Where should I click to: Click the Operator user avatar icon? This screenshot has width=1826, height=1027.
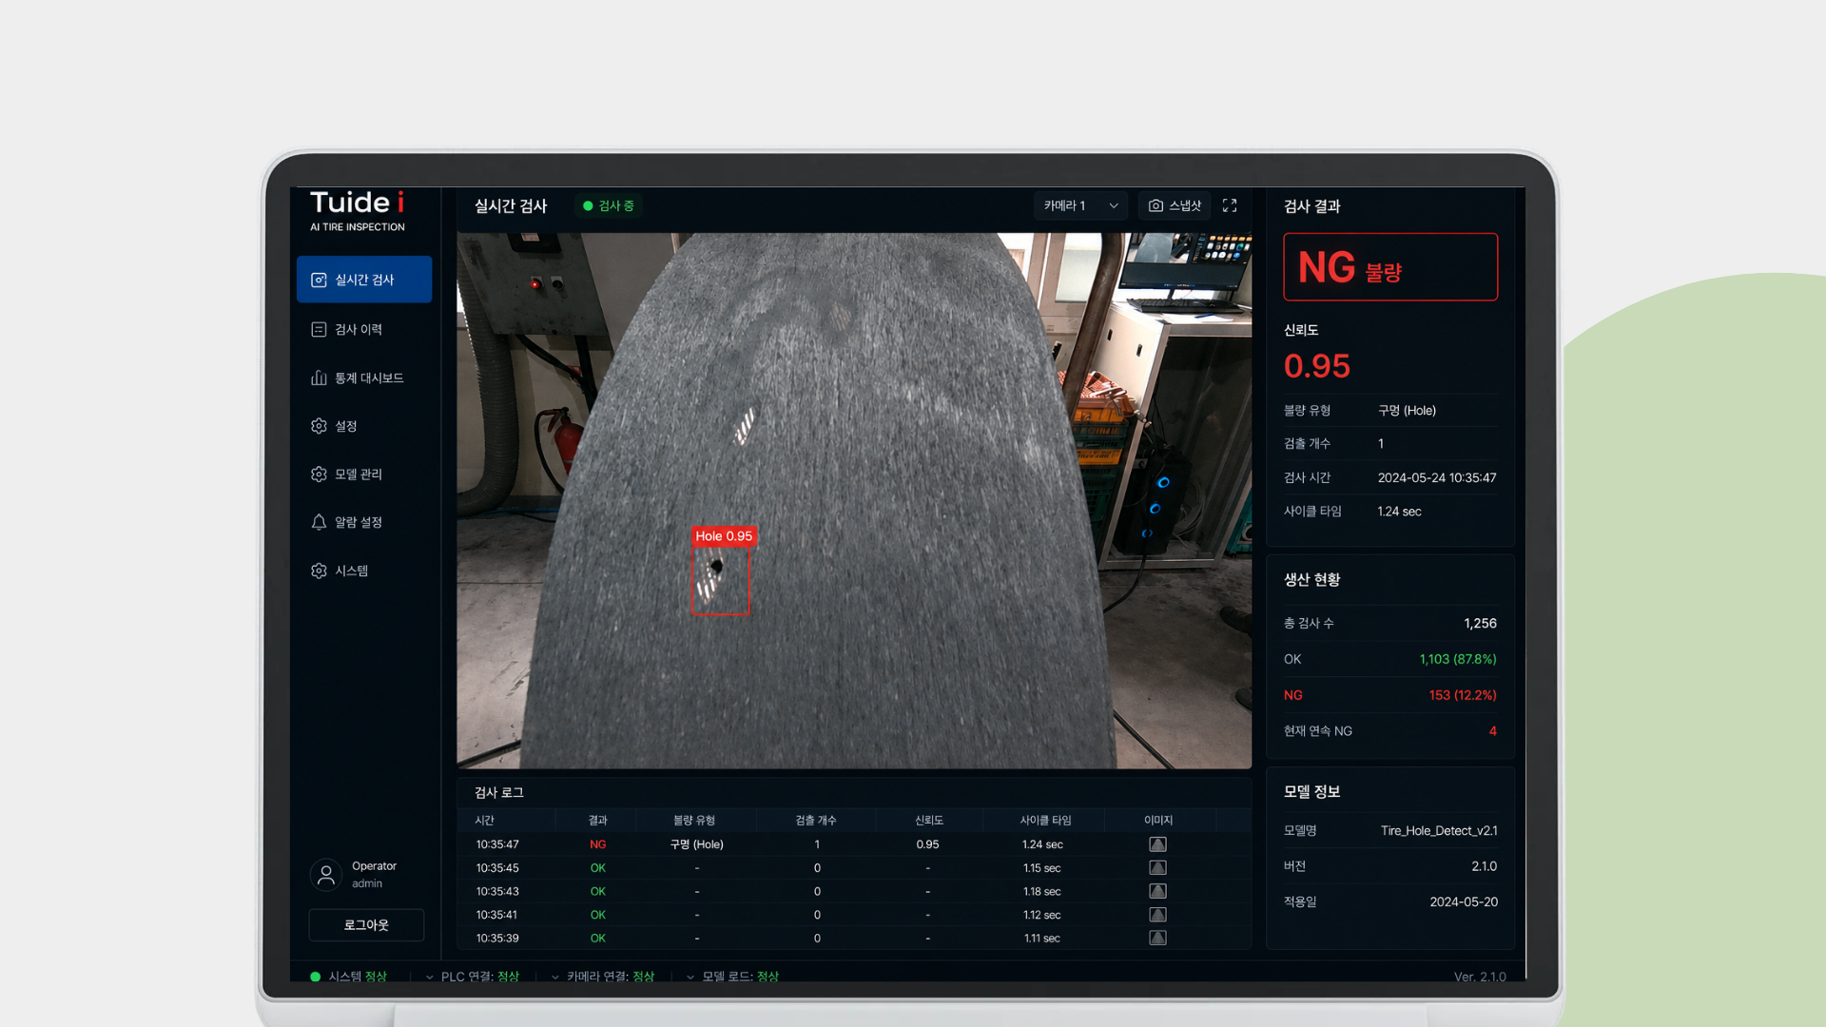point(326,875)
